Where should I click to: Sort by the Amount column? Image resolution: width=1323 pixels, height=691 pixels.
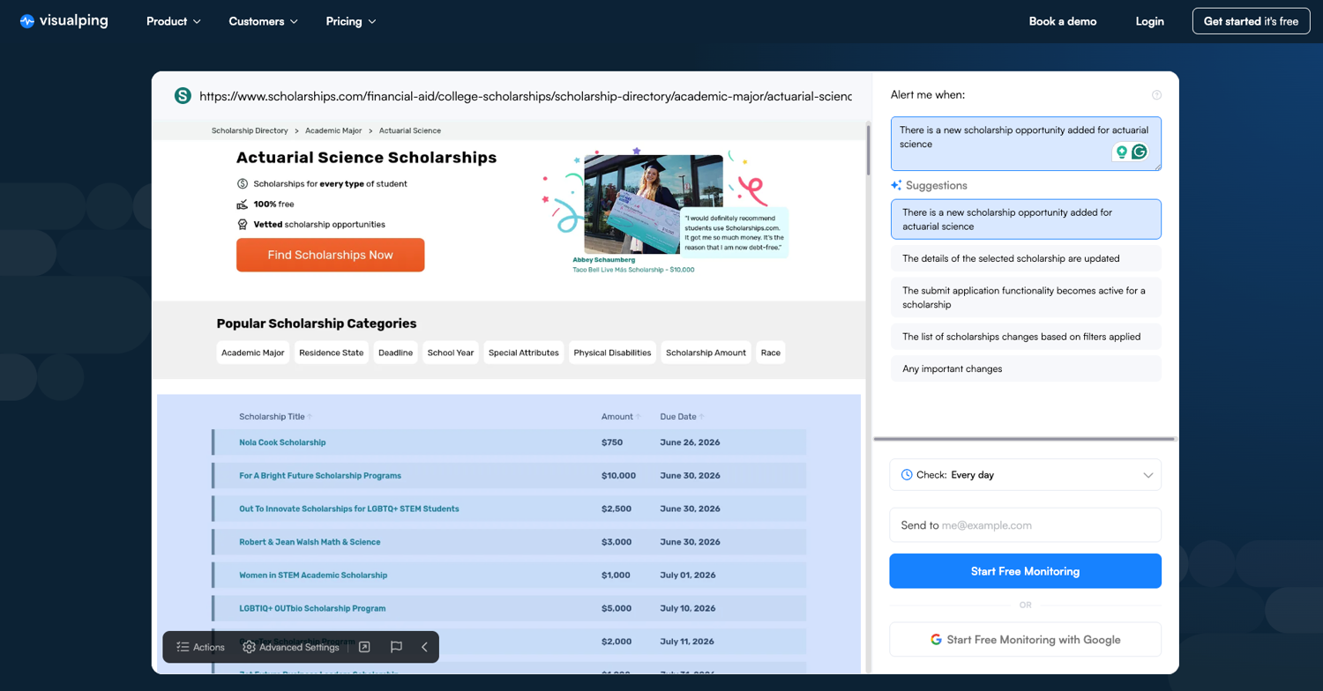coord(621,417)
